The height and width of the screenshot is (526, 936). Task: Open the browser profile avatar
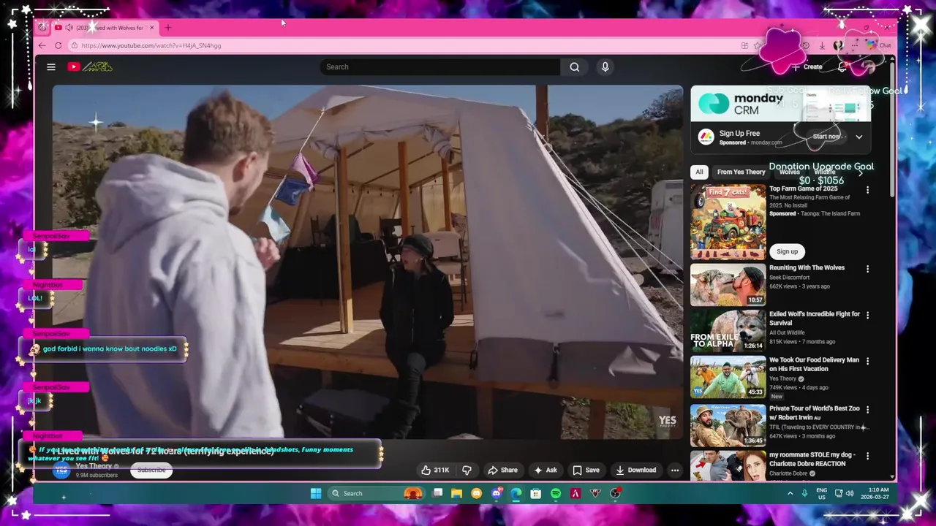[x=838, y=45]
